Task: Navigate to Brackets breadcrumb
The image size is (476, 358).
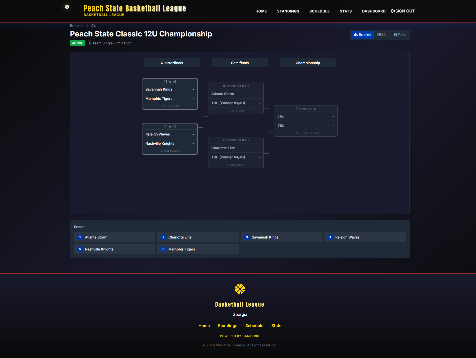Action: pos(77,26)
